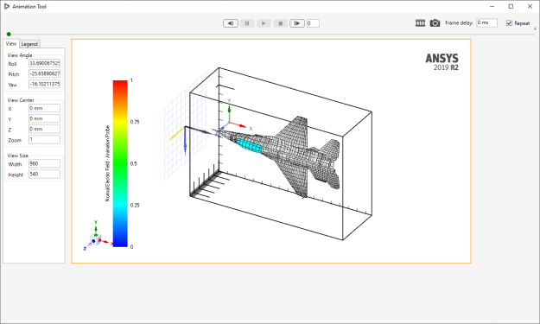540x324 pixels.
Task: Click the View Size Height field
Action: click(44, 174)
